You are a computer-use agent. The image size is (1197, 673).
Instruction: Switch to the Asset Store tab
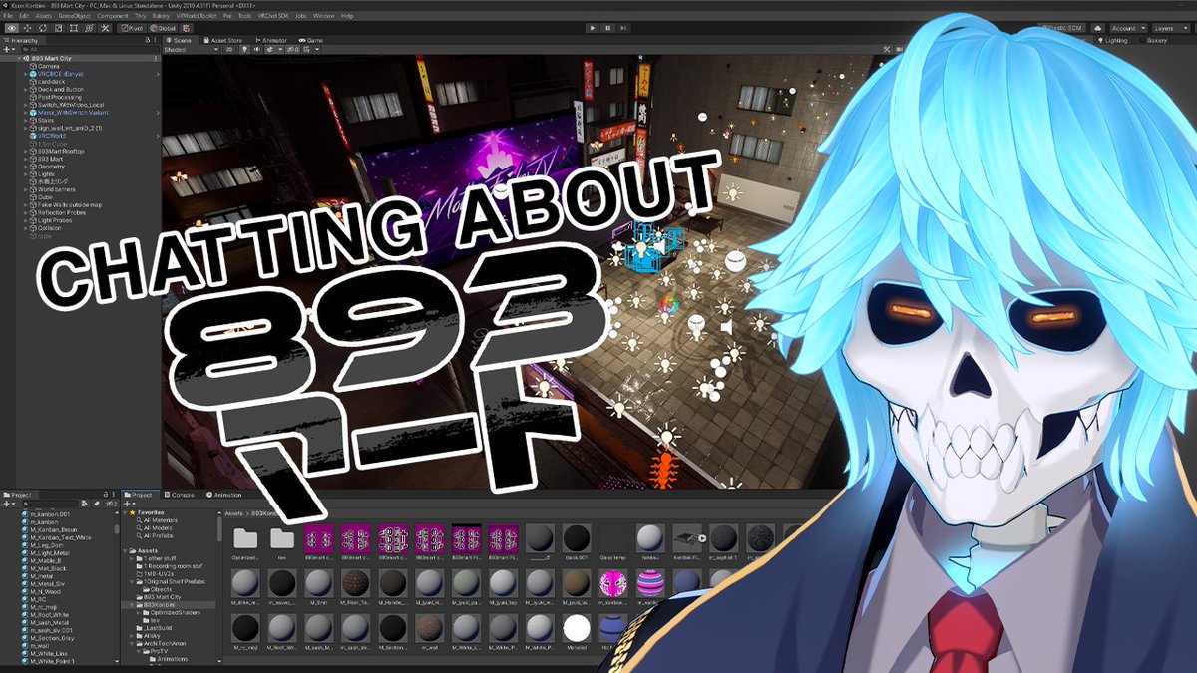223,40
